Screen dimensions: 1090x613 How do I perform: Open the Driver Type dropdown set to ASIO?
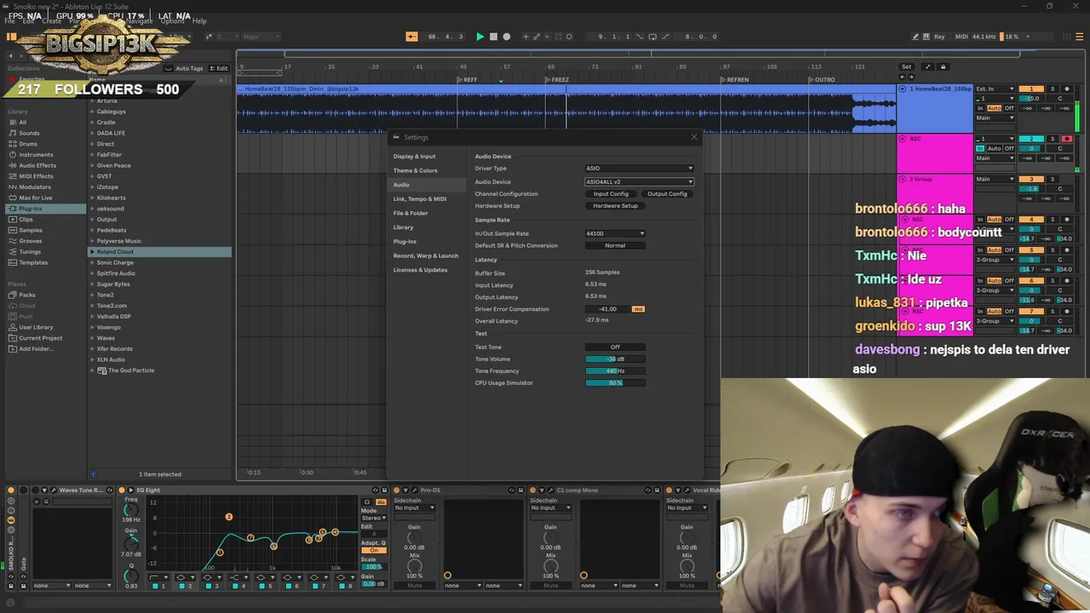pos(640,169)
